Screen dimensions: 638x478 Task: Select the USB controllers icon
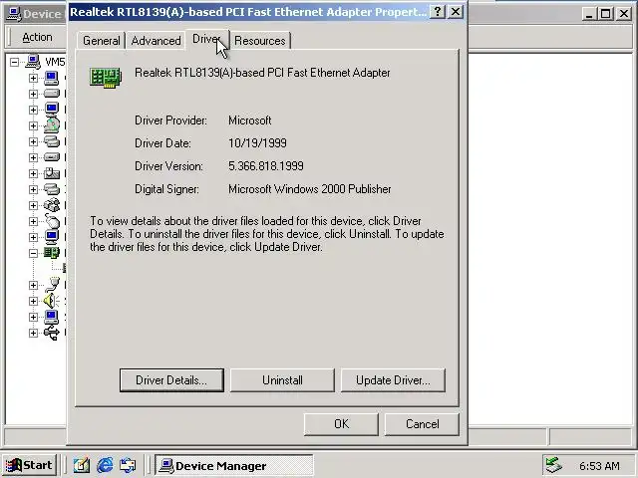tap(52, 333)
